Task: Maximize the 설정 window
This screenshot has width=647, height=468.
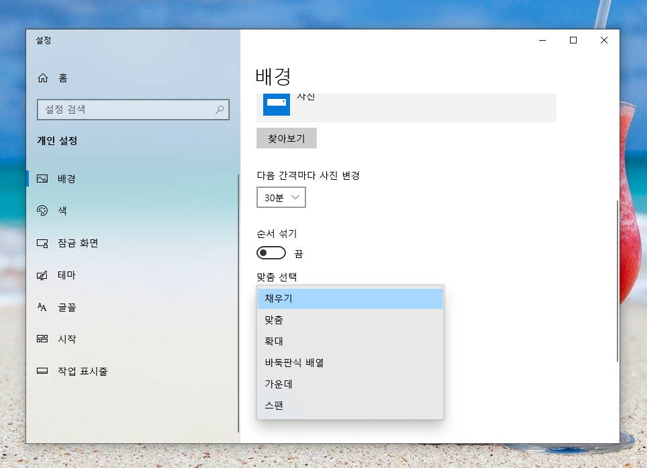Action: pyautogui.click(x=573, y=40)
